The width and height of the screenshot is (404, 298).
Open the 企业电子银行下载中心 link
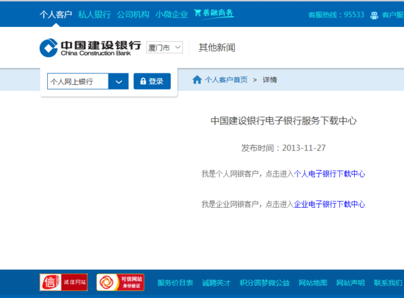point(329,204)
